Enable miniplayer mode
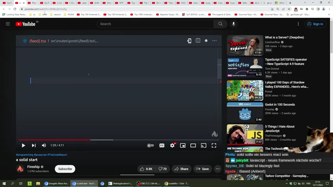333x187 pixels. [183, 145]
